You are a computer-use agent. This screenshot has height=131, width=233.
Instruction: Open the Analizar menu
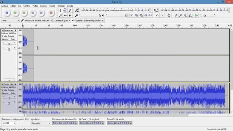tap(61, 6)
